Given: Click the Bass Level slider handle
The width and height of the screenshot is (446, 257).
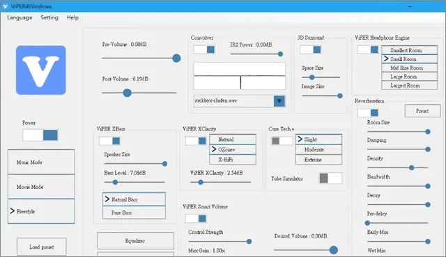Looking at the screenshot, I should coord(115,182).
